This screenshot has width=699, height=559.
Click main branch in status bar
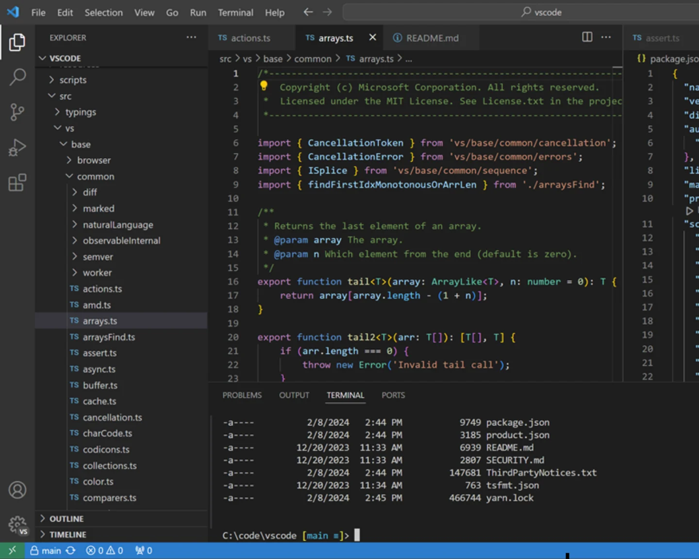point(46,550)
